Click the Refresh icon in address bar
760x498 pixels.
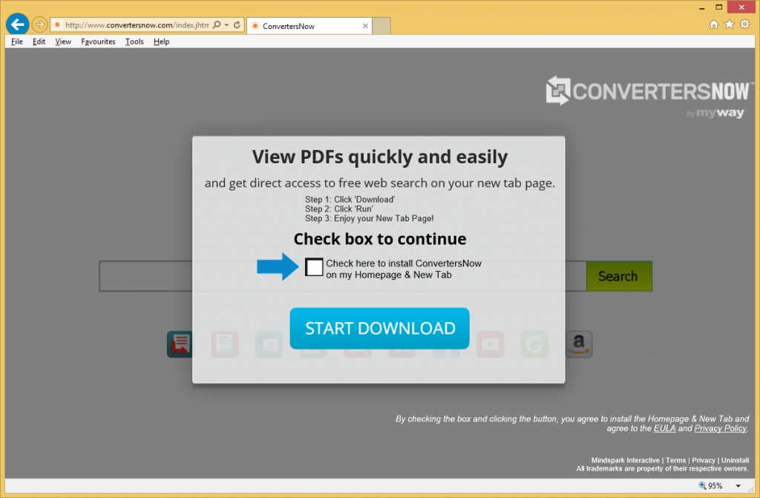(x=237, y=25)
